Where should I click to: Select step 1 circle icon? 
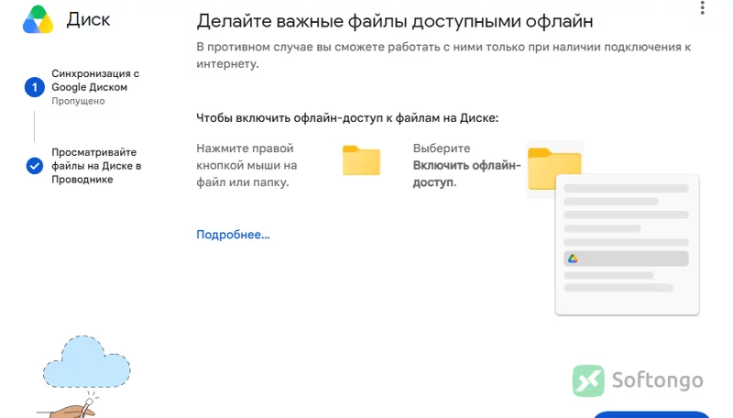point(35,87)
